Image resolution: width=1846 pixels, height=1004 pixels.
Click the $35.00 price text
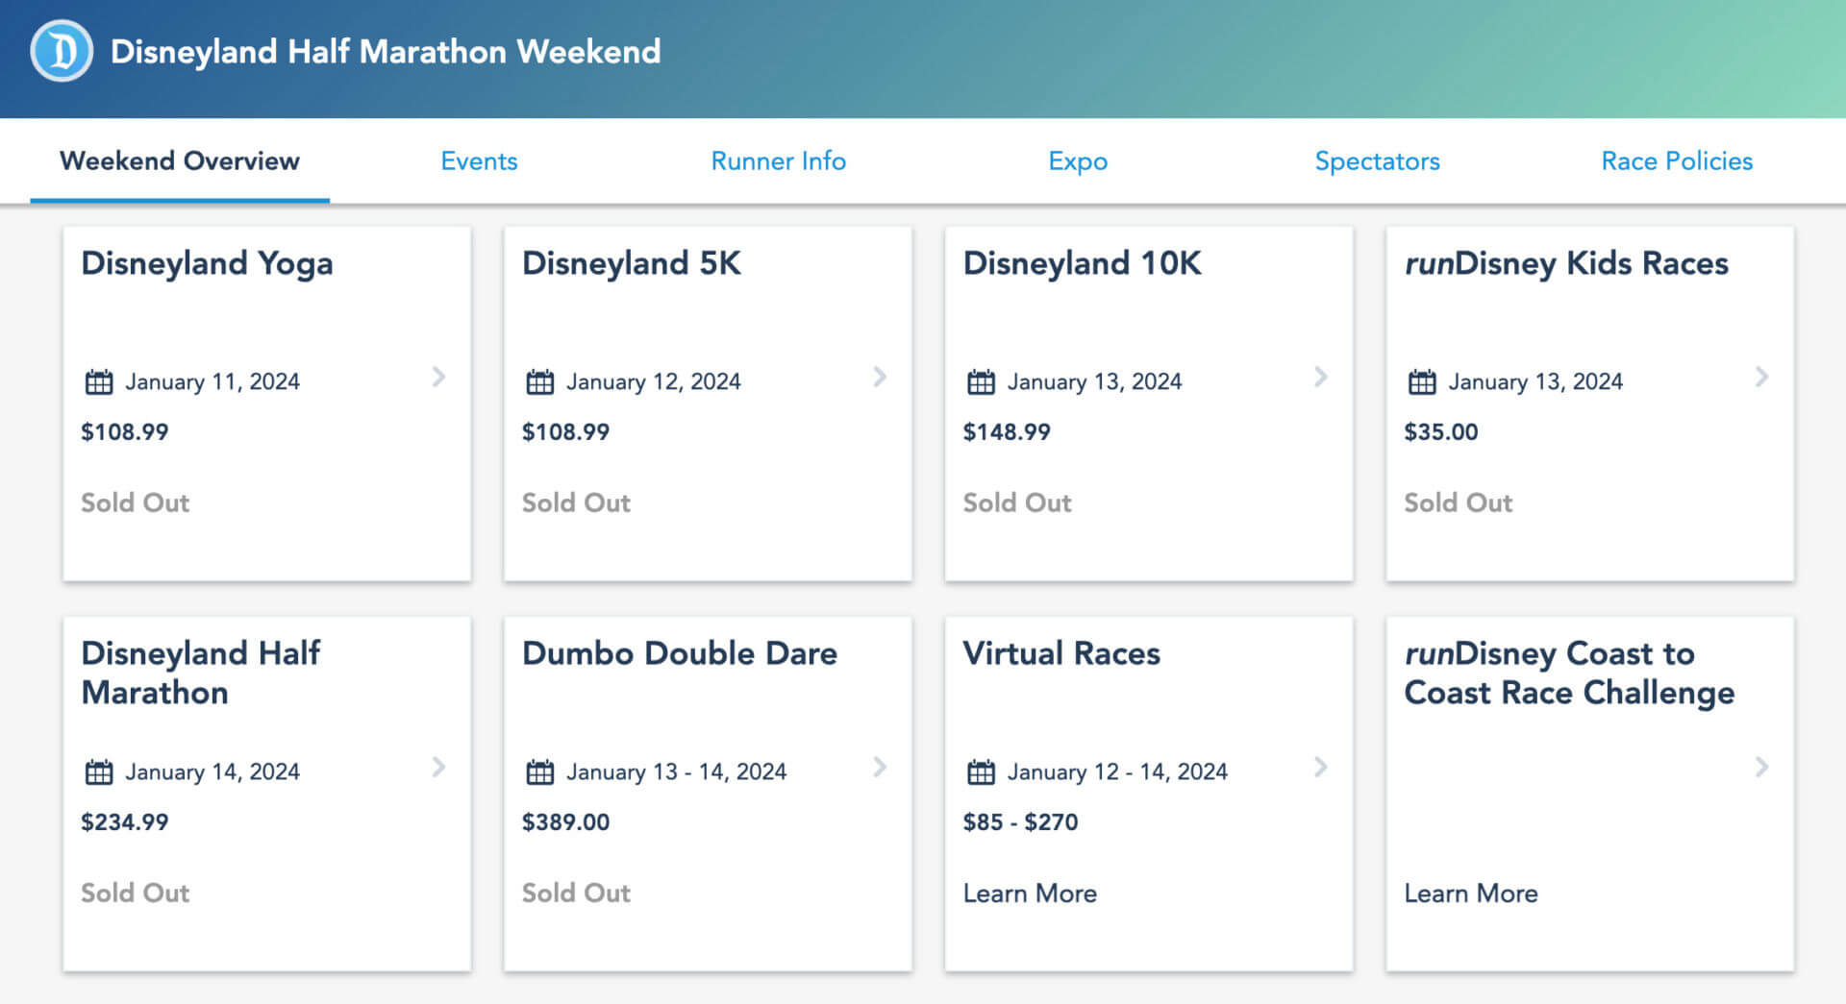click(1441, 432)
